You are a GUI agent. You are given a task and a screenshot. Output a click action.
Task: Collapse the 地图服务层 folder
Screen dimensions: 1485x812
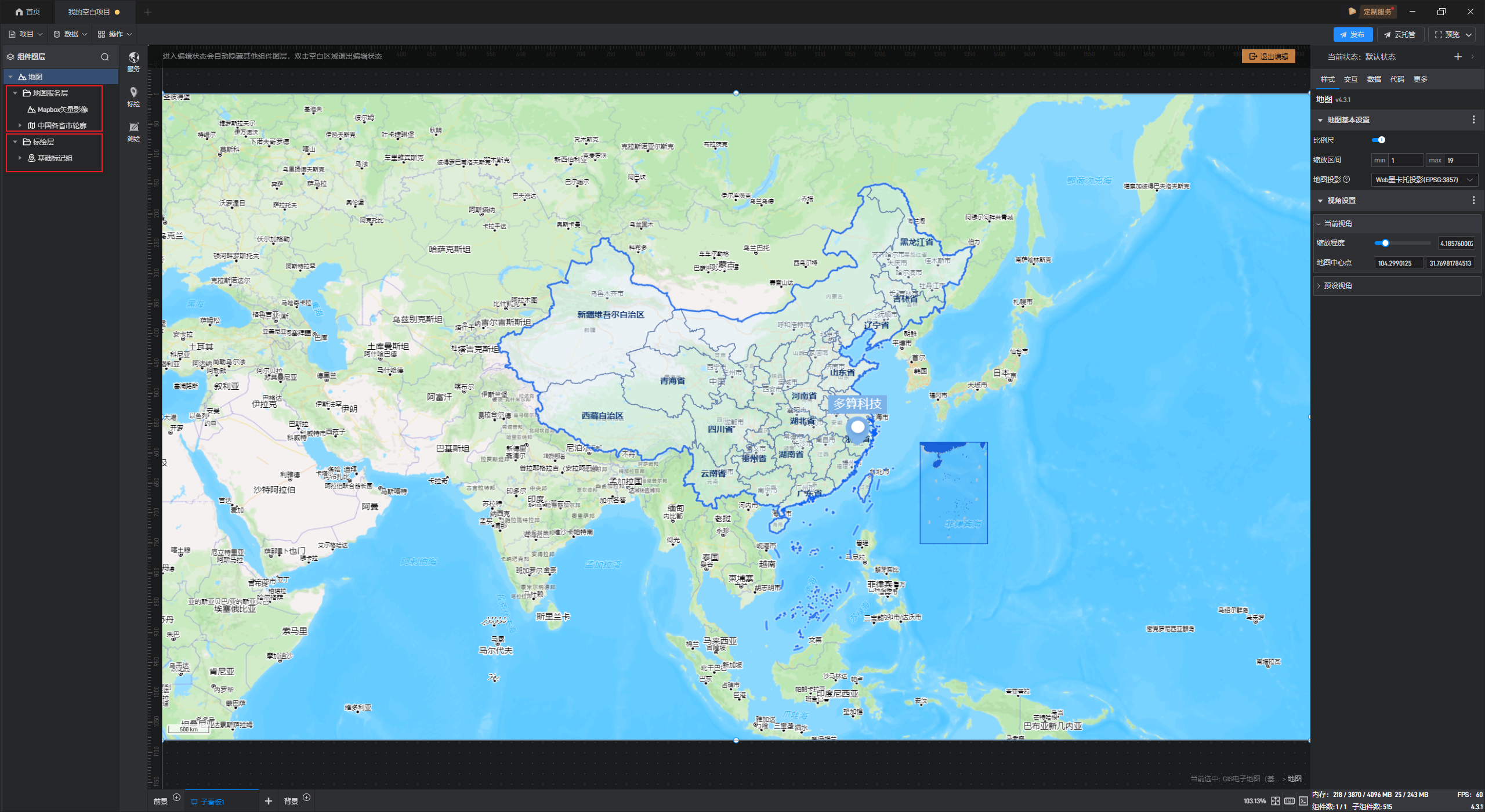[x=15, y=93]
